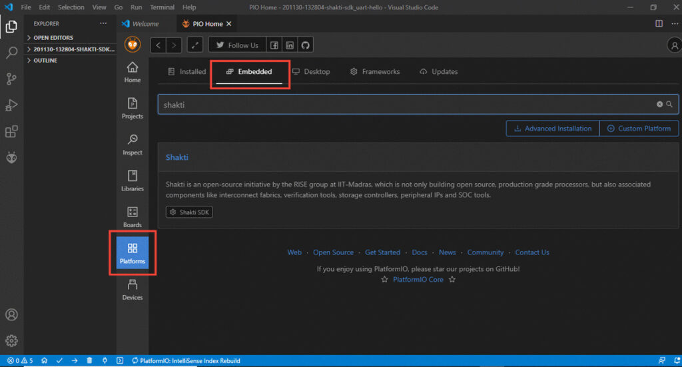The height and width of the screenshot is (367, 682).
Task: Switch to the Welcome editor tab
Action: 145,24
